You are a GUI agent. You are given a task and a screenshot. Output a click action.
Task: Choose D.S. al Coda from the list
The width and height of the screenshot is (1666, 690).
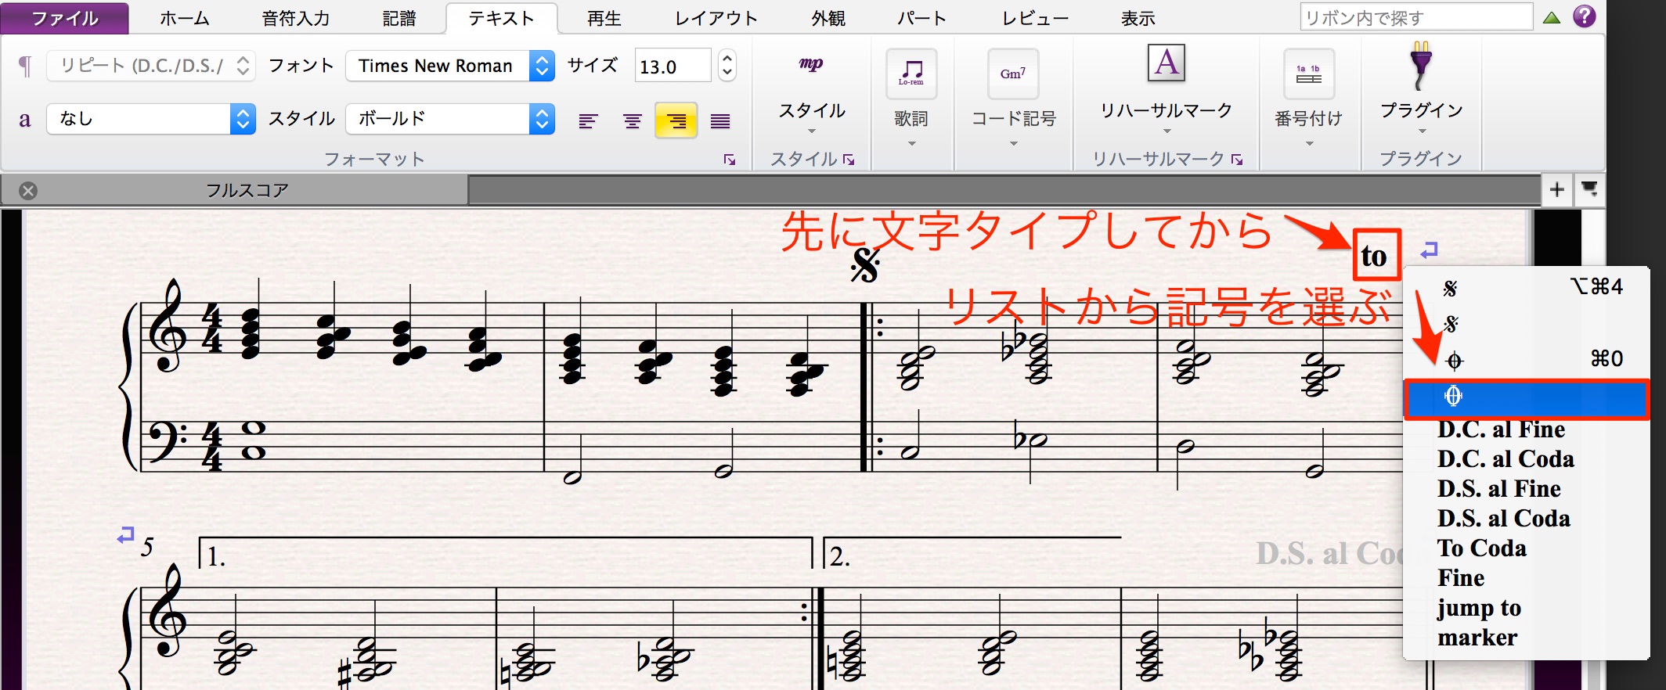coord(1504,518)
